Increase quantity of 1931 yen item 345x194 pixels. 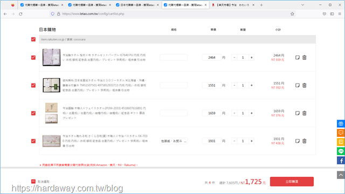(252, 141)
